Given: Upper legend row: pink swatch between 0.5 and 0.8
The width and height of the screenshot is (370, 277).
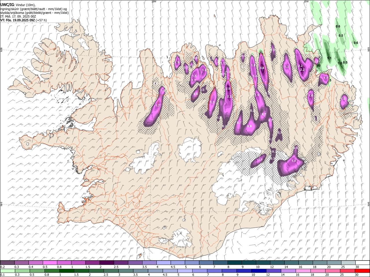Looking at the screenshot, I should 50,263.
